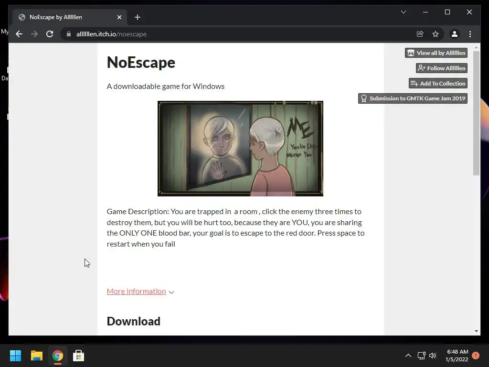
Task: Open a new browser tab
Action: 137,17
